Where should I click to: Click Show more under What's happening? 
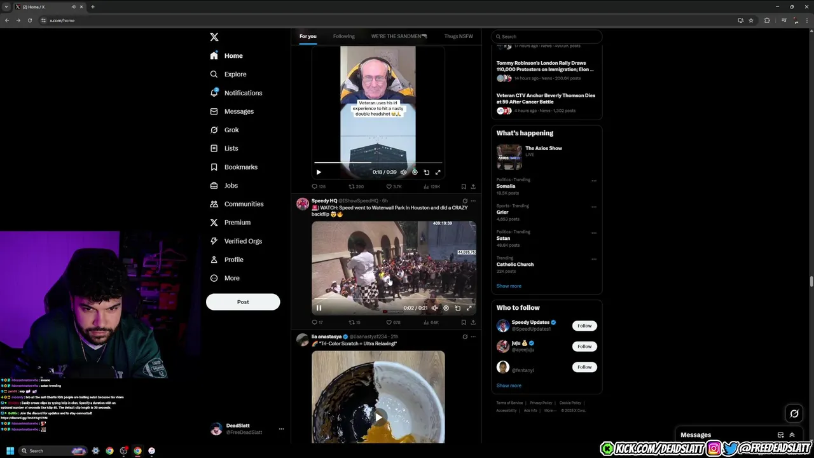coord(509,286)
